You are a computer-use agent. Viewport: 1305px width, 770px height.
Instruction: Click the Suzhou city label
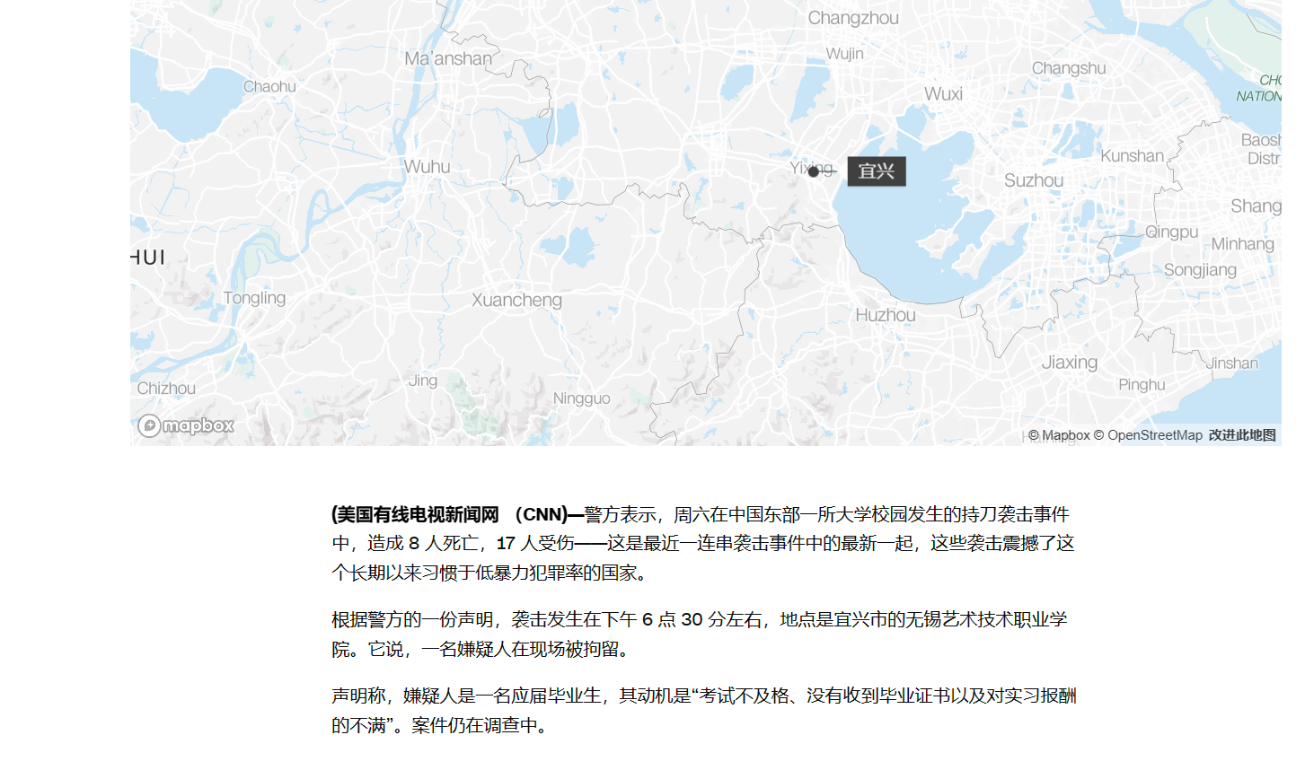1033,180
